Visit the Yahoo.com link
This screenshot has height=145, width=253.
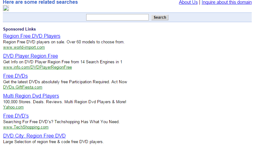13,107
